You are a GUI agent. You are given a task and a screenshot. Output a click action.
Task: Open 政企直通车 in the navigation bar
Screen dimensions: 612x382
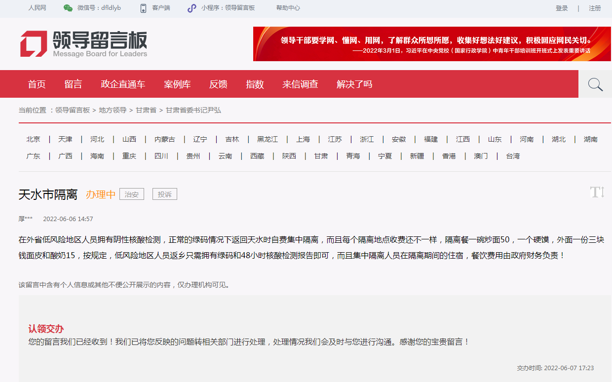click(123, 84)
